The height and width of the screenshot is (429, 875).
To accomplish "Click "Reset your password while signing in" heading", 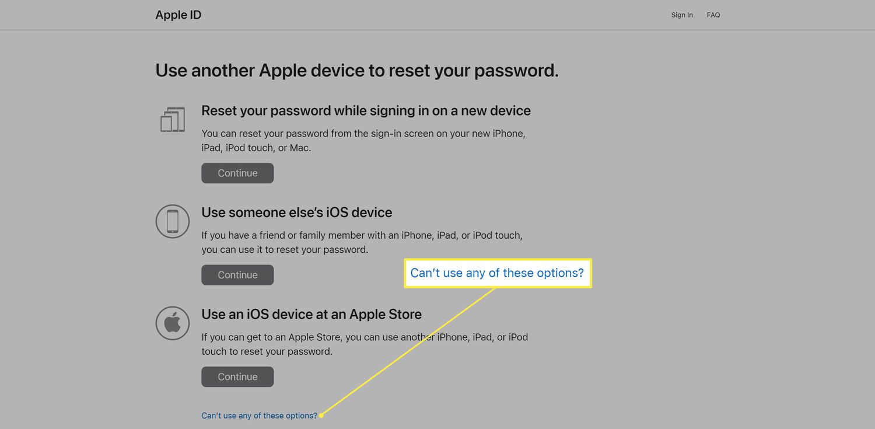I will [x=366, y=111].
